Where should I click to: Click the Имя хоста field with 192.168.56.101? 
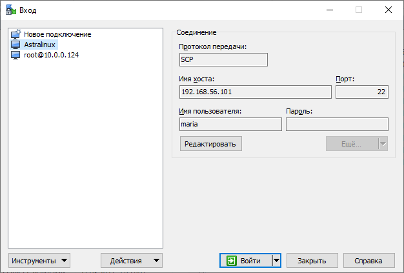tap(255, 92)
